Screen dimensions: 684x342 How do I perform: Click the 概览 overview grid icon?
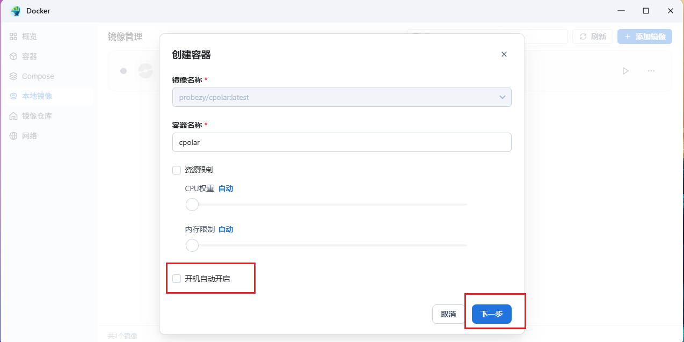[x=13, y=37]
